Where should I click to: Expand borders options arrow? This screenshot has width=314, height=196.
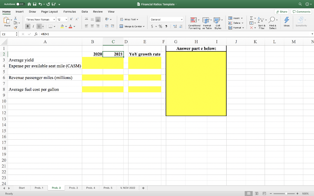pos(54,26)
